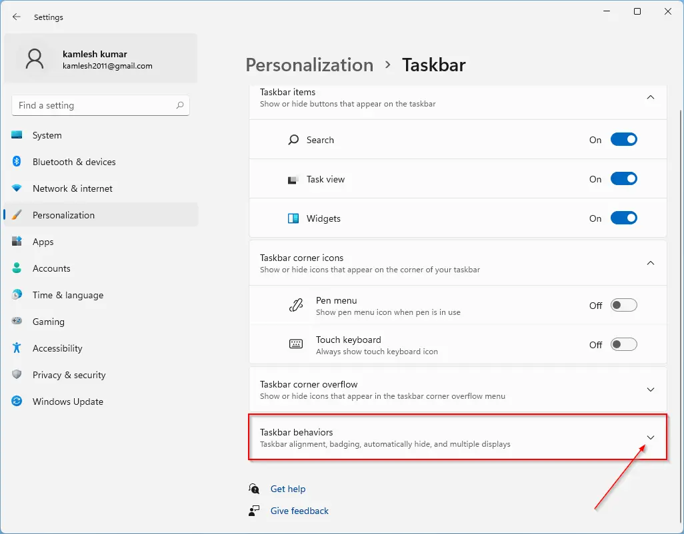Click the Taskbar corner overflow title text
The image size is (684, 534).
coord(309,384)
